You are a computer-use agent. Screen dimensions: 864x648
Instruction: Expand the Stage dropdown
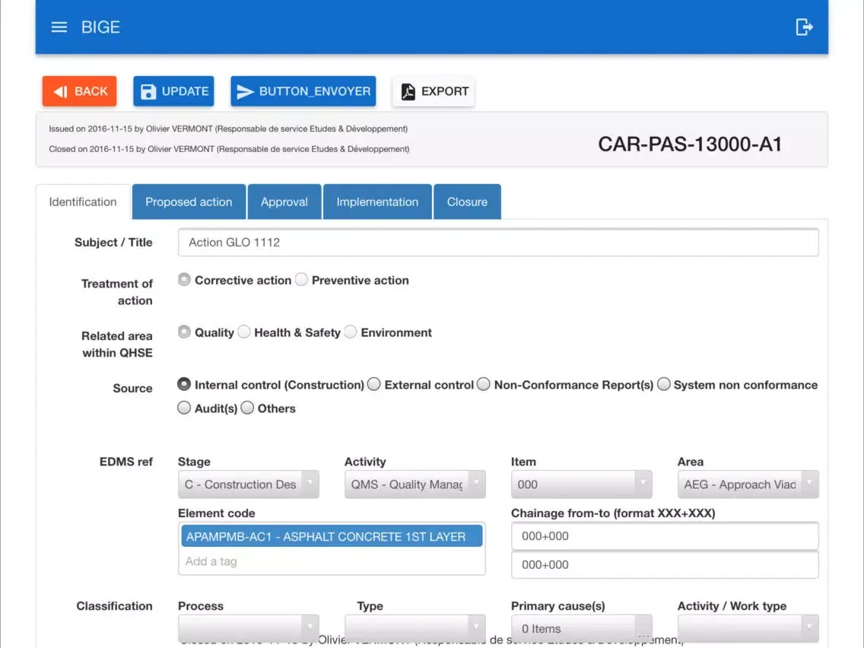pos(248,484)
